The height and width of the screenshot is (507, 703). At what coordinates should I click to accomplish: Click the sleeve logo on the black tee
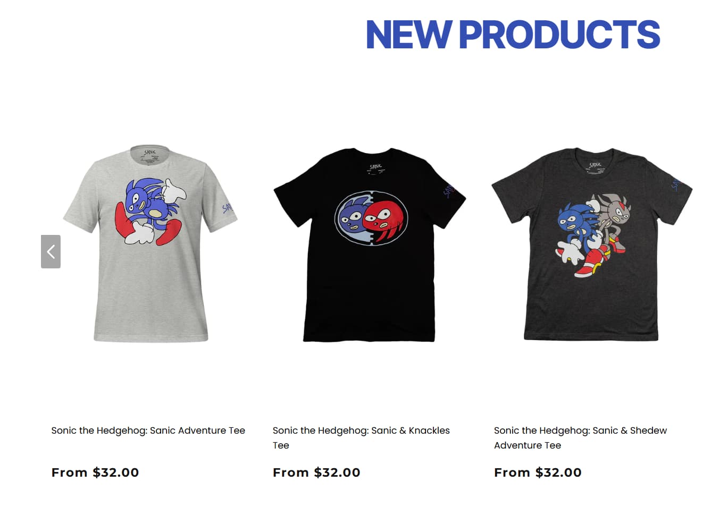pyautogui.click(x=448, y=190)
